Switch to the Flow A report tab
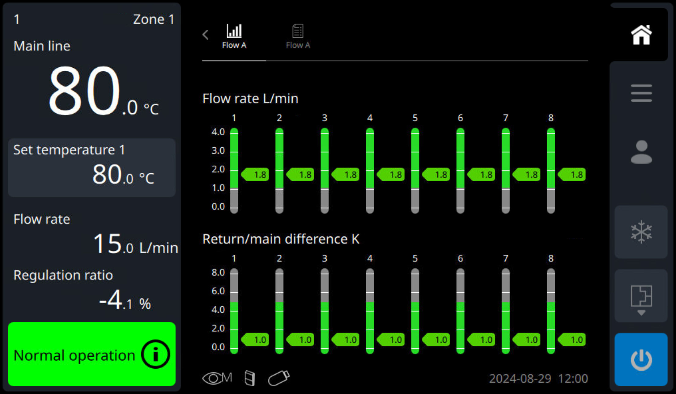The height and width of the screenshot is (394, 676). point(297,35)
